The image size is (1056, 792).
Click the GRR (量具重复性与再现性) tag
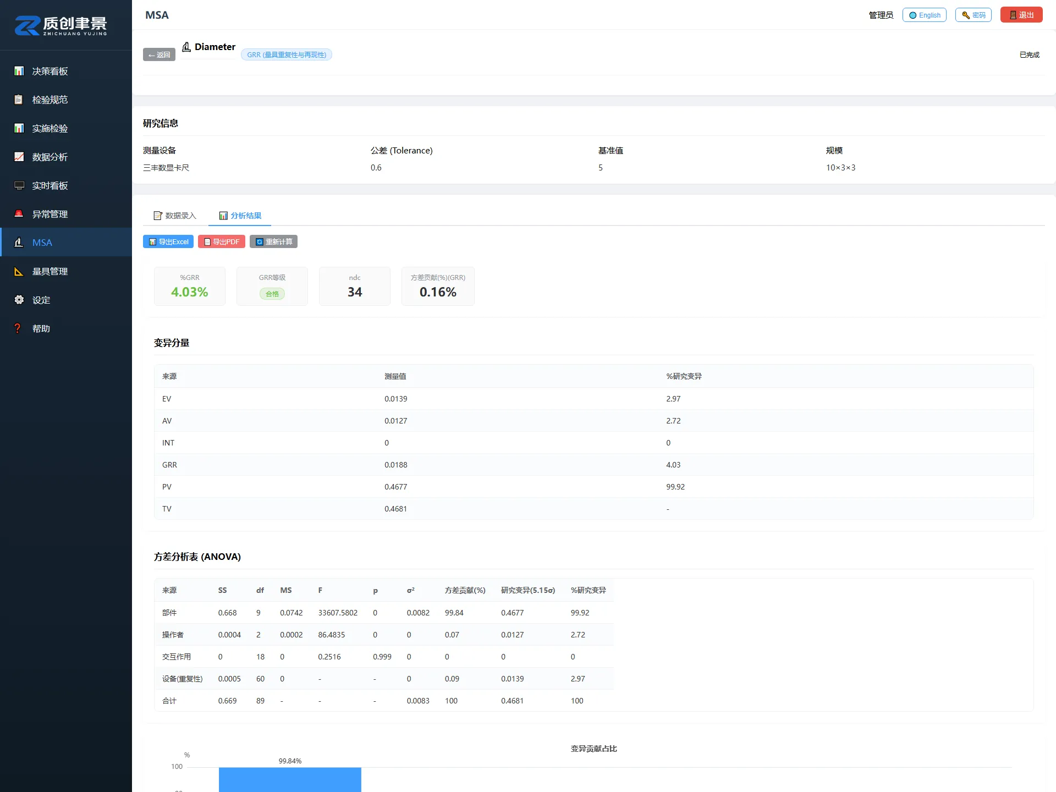pos(287,54)
